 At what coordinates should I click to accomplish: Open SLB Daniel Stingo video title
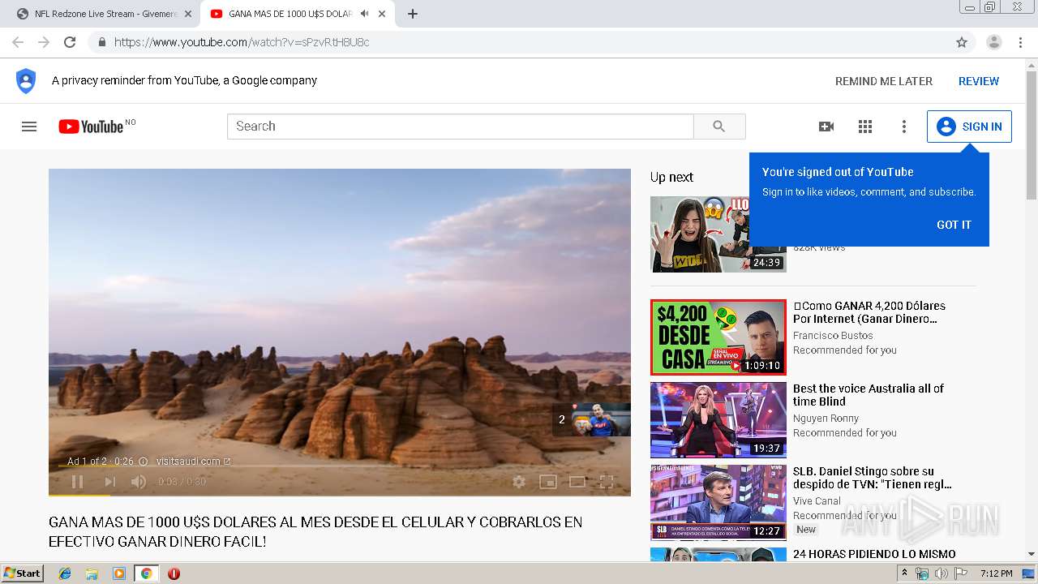click(x=872, y=478)
